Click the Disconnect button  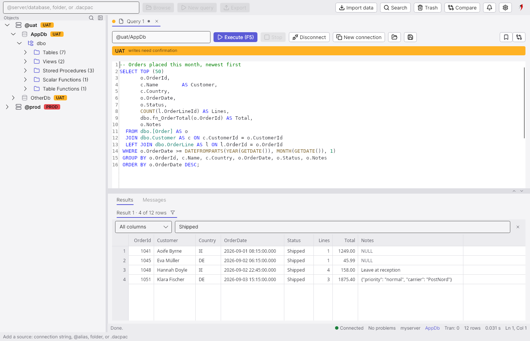coord(309,37)
